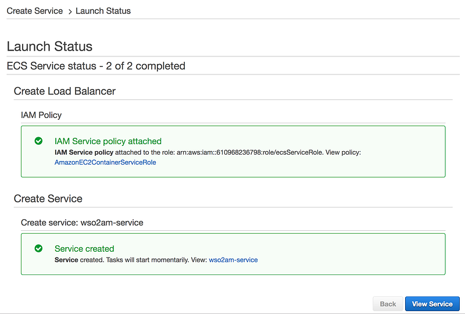Click the green checkmark beside IAM Service policy attached
This screenshot has width=465, height=314.
tap(38, 141)
